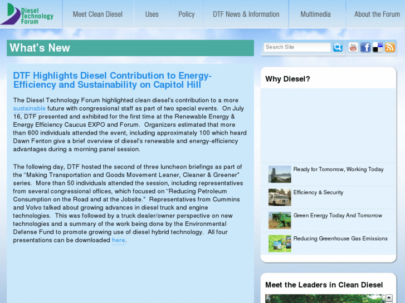
Task: Open the Multimedia menu
Action: point(315,14)
